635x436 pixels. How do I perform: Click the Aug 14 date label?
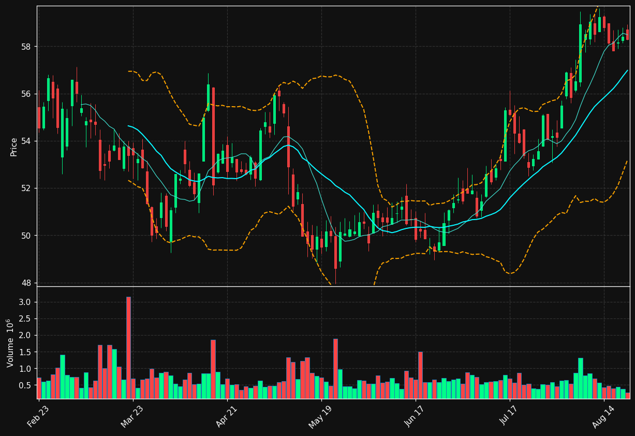coord(603,416)
